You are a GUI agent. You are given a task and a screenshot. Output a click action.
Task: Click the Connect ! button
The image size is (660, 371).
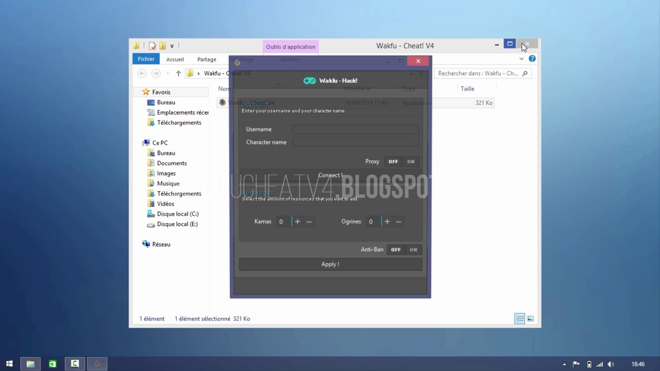[331, 175]
